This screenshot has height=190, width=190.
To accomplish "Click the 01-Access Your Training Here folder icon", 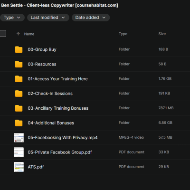I will tap(19, 79).
